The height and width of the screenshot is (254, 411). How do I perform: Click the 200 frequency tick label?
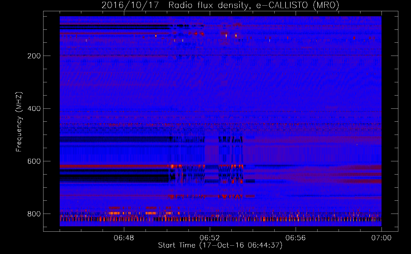tap(34, 56)
